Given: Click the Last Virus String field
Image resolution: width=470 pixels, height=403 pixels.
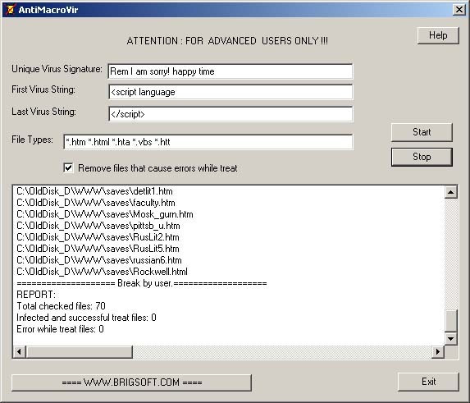Looking at the screenshot, I should (x=230, y=114).
